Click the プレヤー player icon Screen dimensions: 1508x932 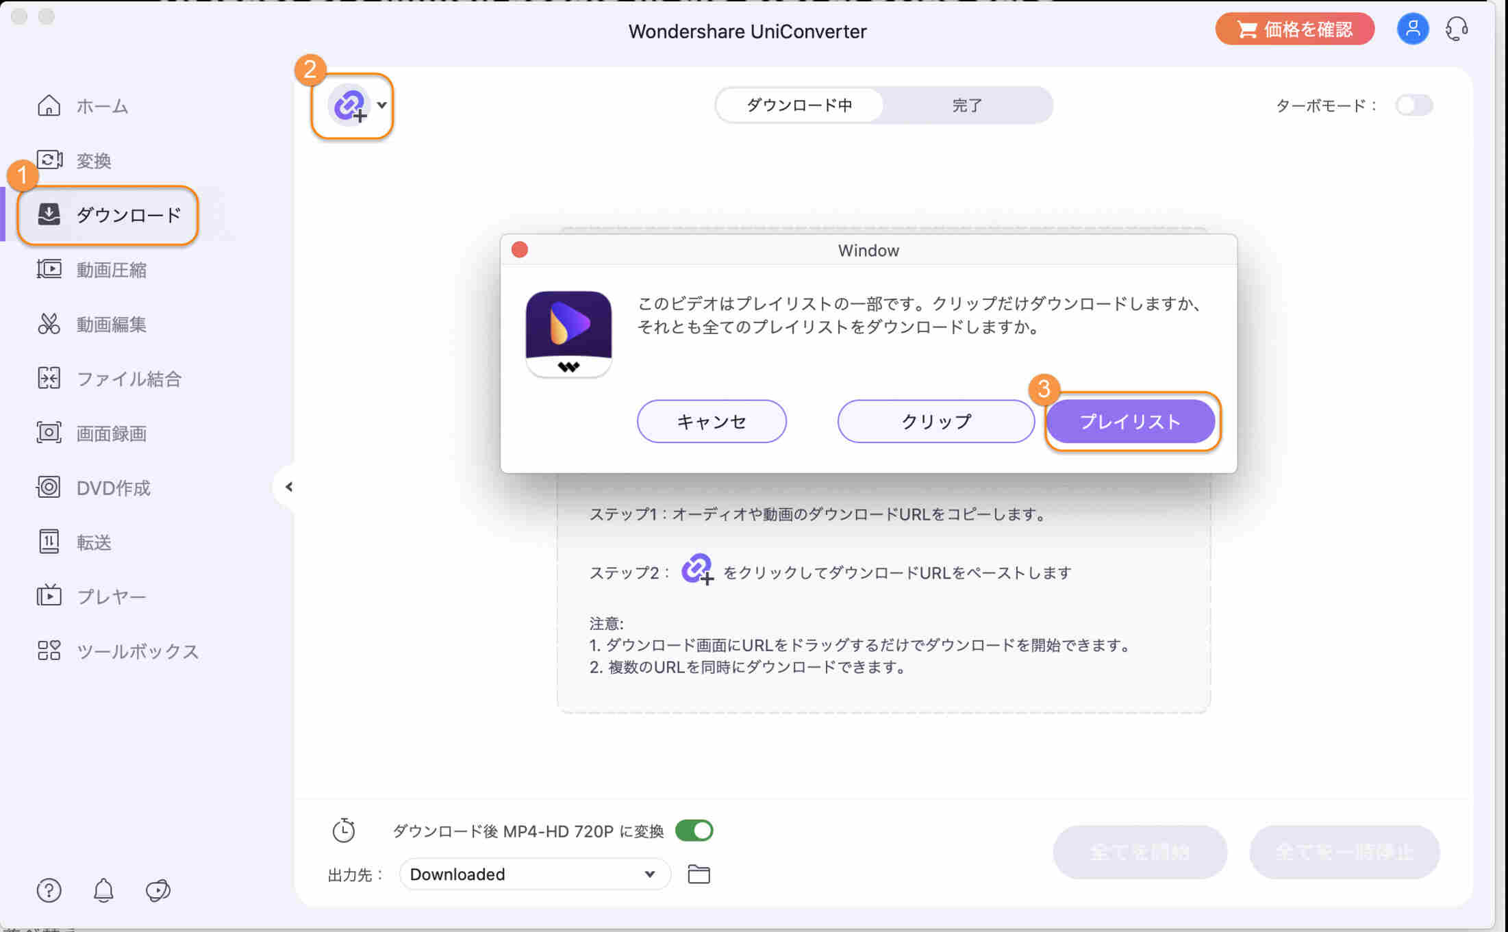[x=49, y=596]
